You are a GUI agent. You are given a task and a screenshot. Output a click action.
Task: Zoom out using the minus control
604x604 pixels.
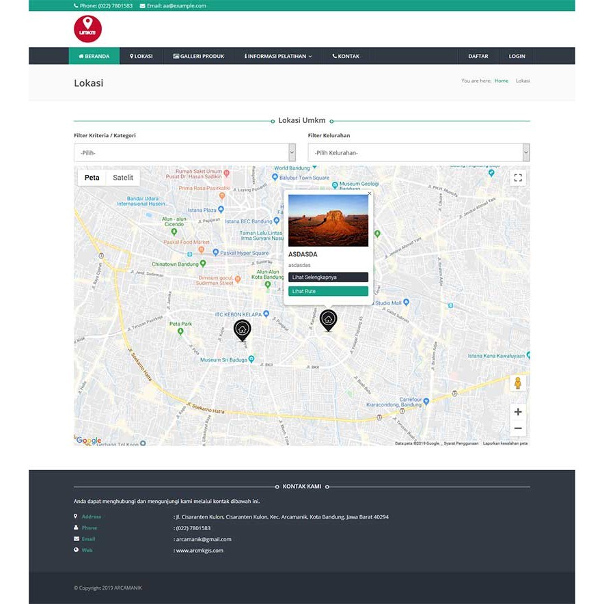click(518, 427)
